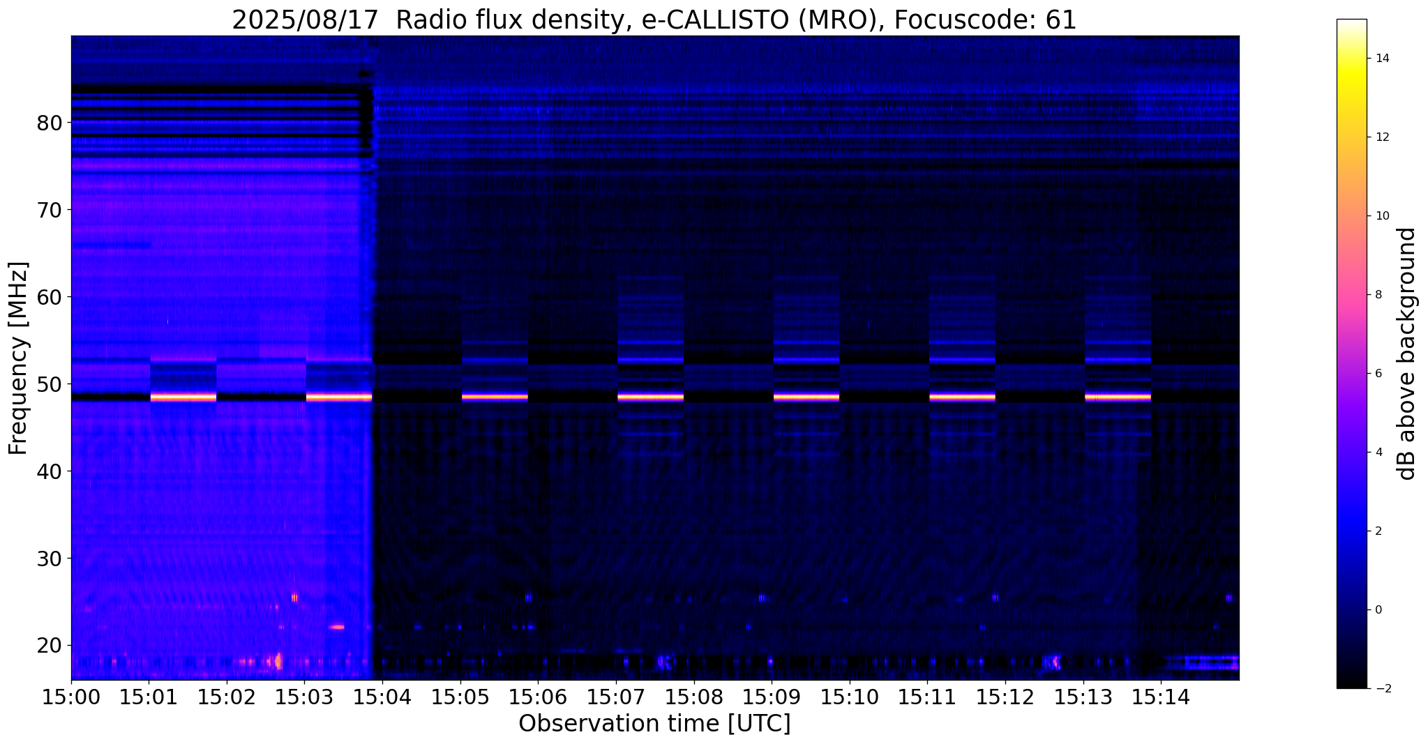Click the colorbar tick label 4
The width and height of the screenshot is (1428, 744).
(1378, 453)
